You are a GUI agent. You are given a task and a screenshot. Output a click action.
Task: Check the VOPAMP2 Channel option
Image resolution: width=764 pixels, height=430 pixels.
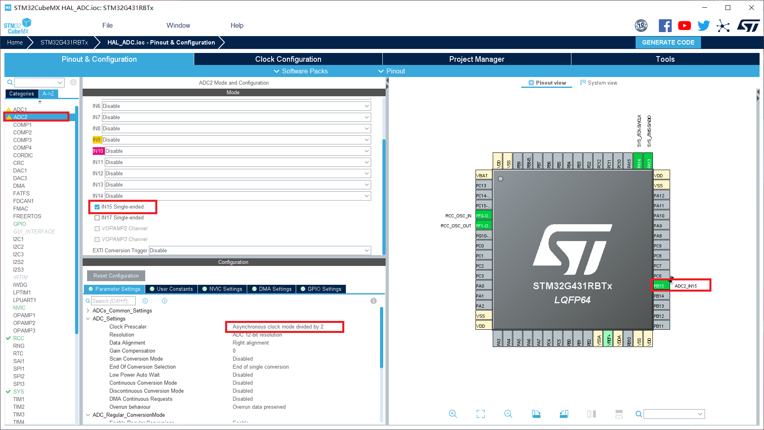click(97, 228)
